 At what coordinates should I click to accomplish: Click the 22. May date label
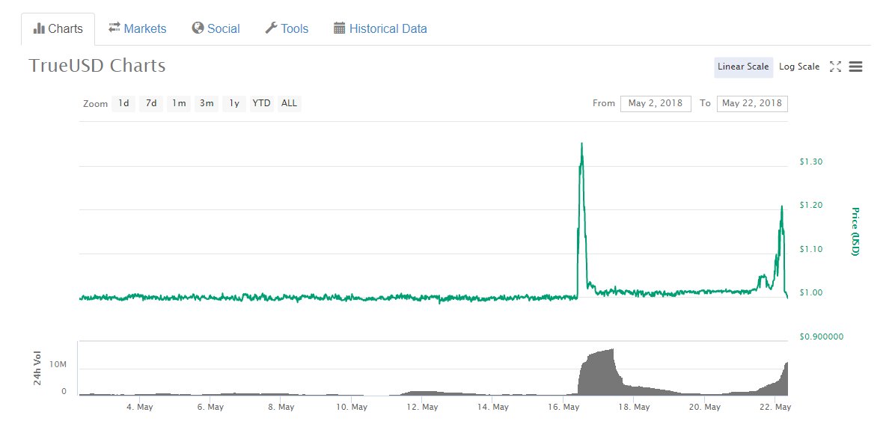click(x=775, y=407)
